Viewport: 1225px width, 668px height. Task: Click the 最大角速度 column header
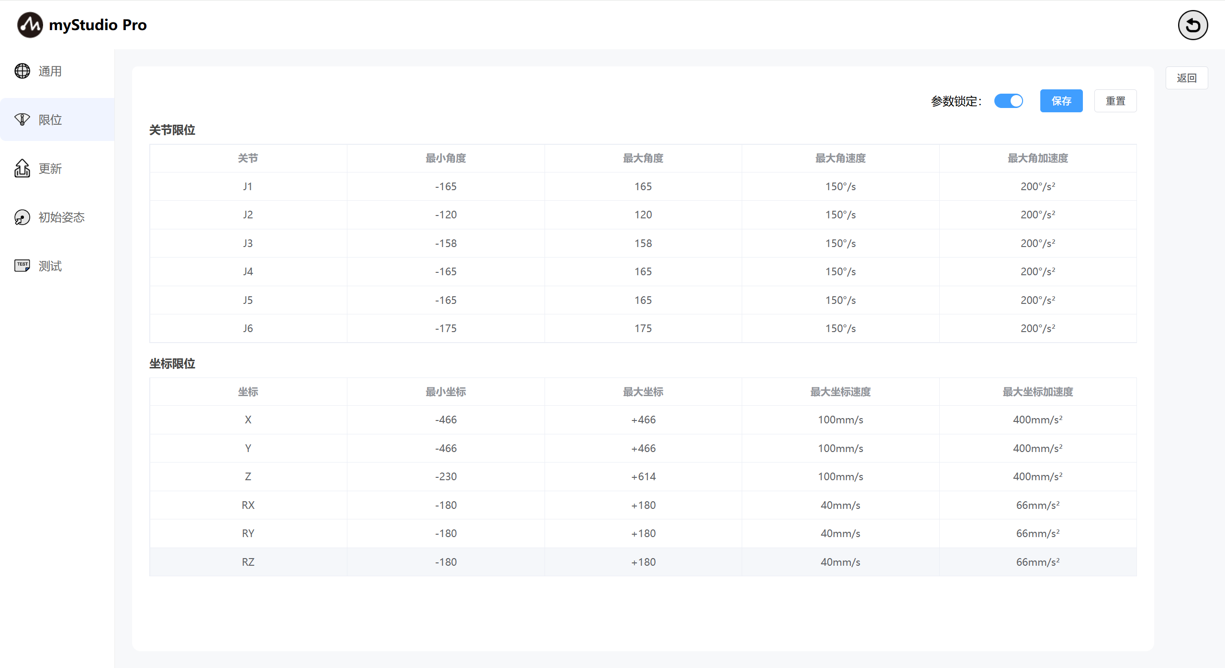pyautogui.click(x=840, y=158)
